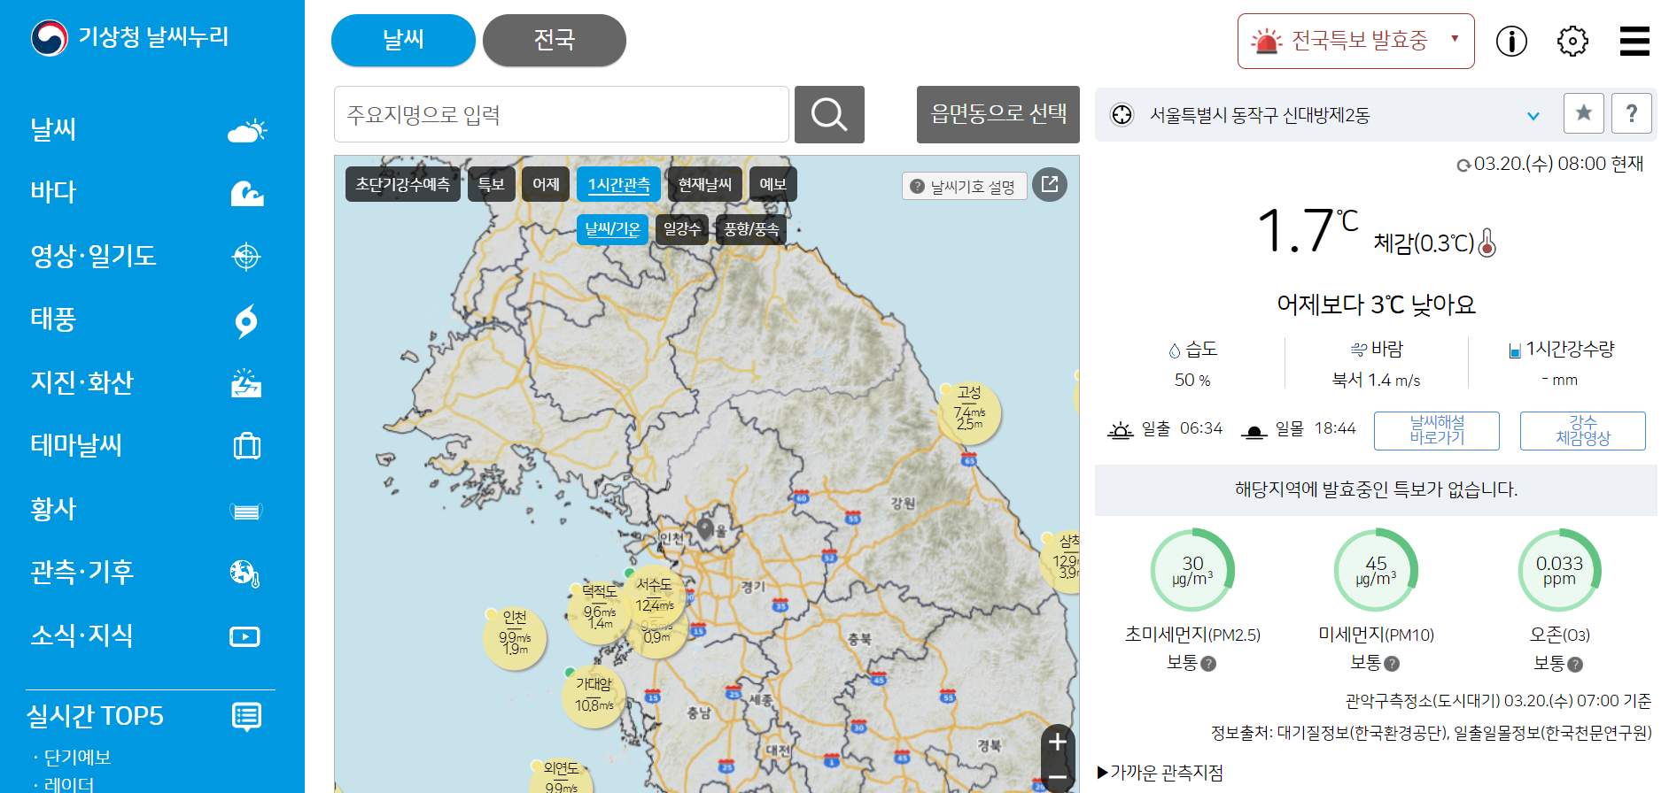Click the search magnifier button
This screenshot has height=793, width=1669.
click(829, 114)
